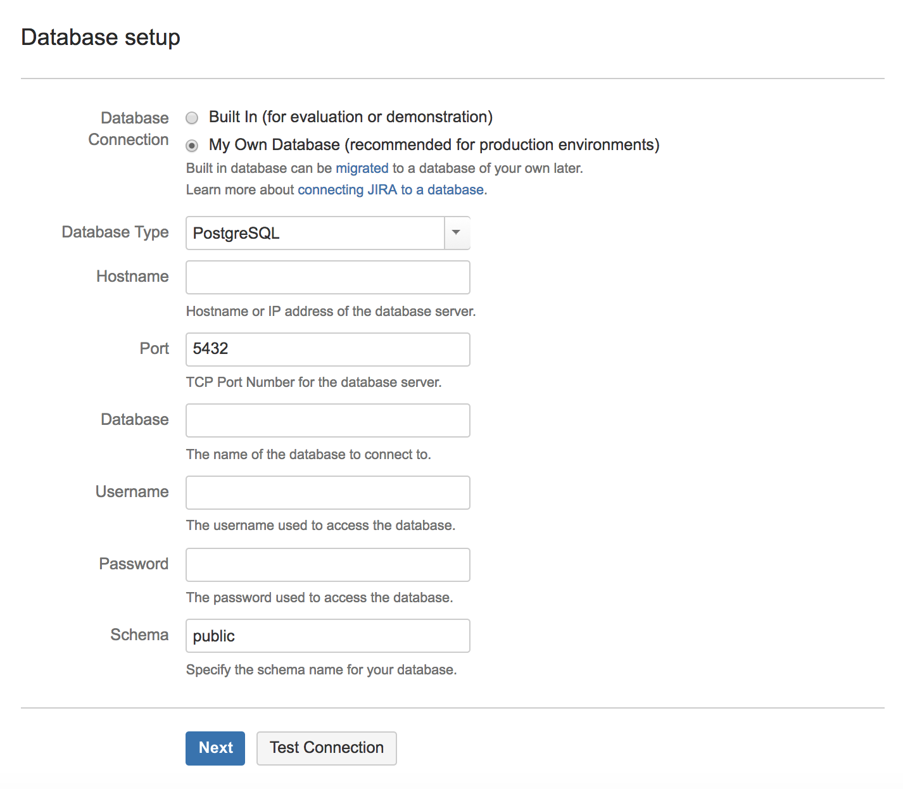Follow the connecting JIRA to a database link
This screenshot has width=903, height=789.
click(x=391, y=190)
